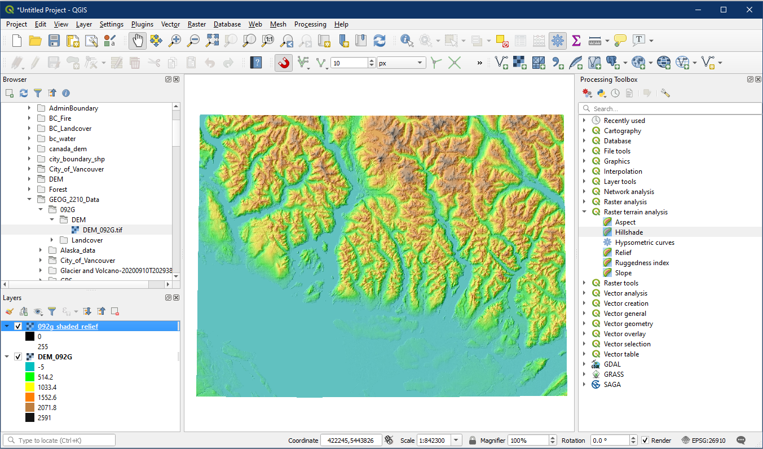Click Save Project floppy disk icon
This screenshot has width=763, height=449.
[x=54, y=41]
